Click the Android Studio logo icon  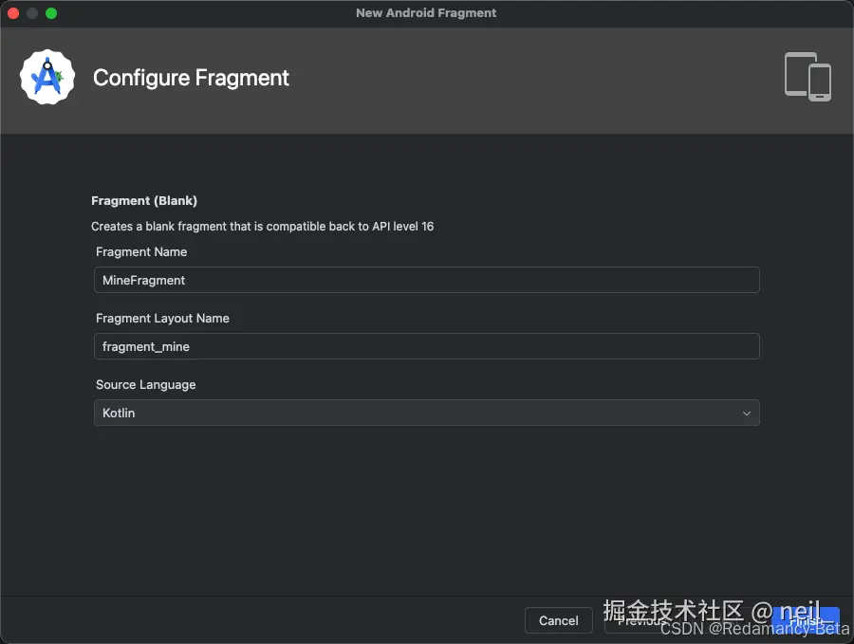(47, 78)
